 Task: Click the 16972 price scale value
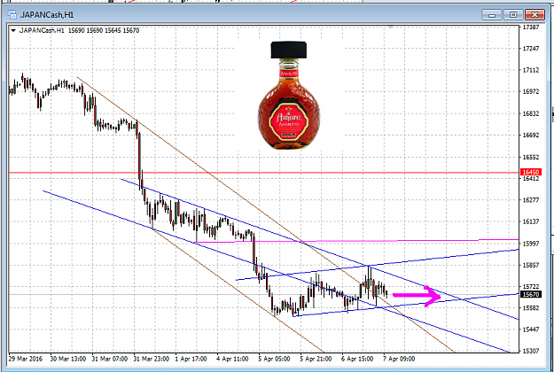click(x=531, y=92)
